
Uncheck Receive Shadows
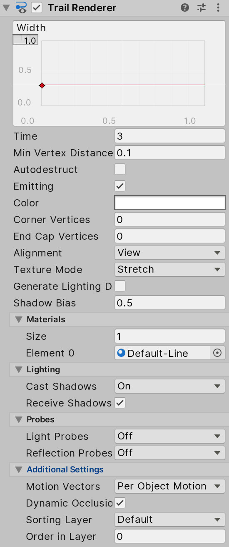(120, 403)
